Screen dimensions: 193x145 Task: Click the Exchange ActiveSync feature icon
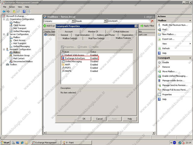click(63, 58)
